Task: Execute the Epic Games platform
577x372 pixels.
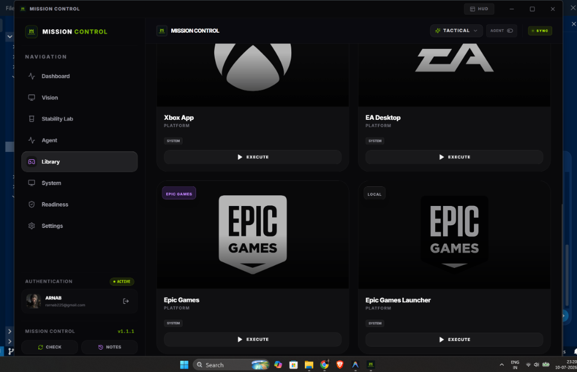Action: [x=253, y=339]
